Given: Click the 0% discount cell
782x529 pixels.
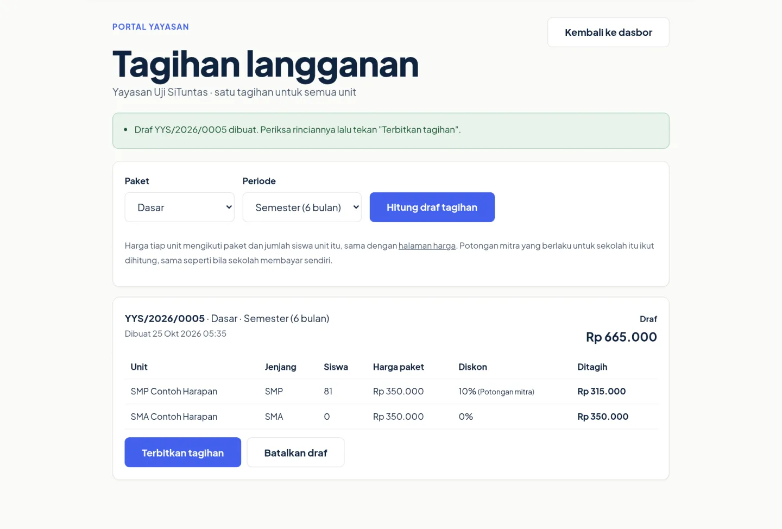Looking at the screenshot, I should (465, 417).
